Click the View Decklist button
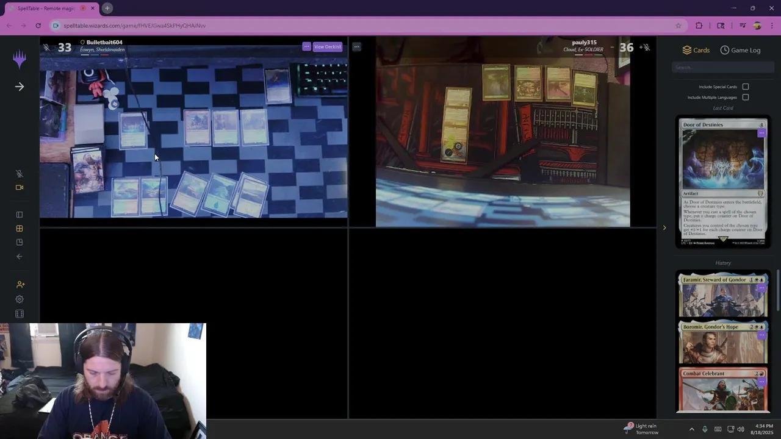The width and height of the screenshot is (781, 439). pos(328,46)
